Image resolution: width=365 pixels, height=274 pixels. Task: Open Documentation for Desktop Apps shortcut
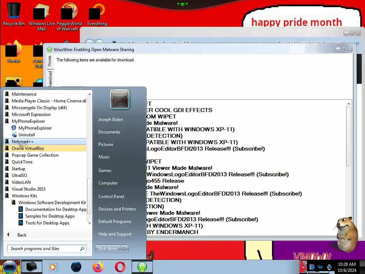(52, 209)
